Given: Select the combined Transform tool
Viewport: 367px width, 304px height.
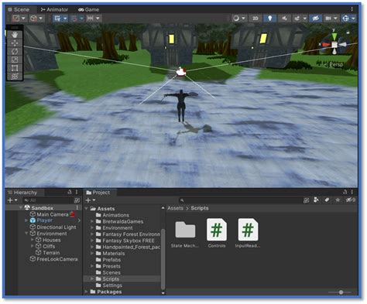Looking at the screenshot, I should click(15, 77).
